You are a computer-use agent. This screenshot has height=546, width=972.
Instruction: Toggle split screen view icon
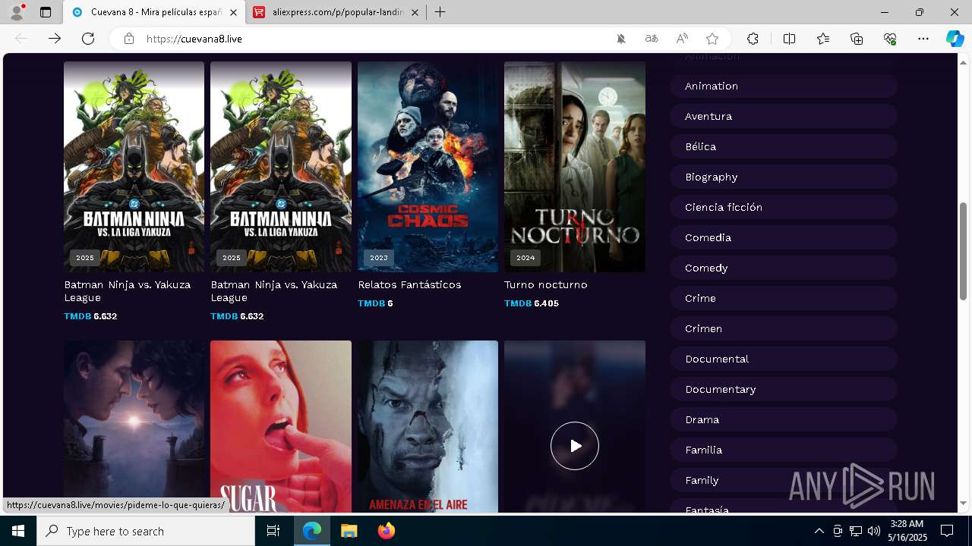coord(789,39)
